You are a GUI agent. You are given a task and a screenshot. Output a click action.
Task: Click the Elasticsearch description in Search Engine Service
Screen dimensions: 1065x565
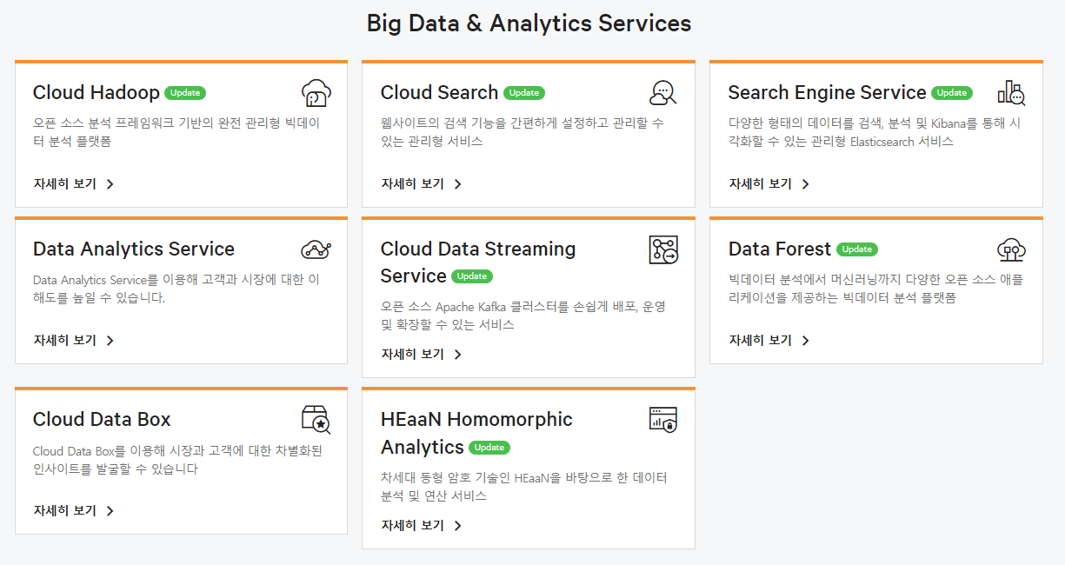tap(875, 132)
